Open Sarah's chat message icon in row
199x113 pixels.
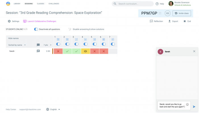38,51
